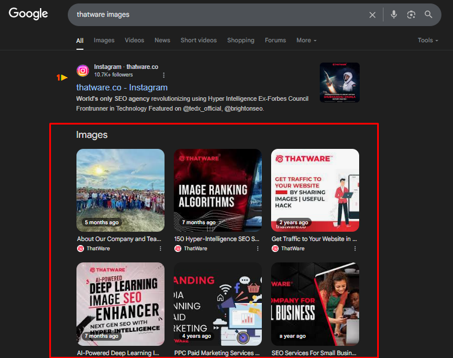This screenshot has height=358, width=453.
Task: Click the 10.7K+ followers text
Action: point(114,75)
